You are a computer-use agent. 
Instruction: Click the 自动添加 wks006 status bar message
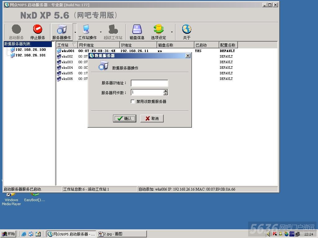point(187,189)
